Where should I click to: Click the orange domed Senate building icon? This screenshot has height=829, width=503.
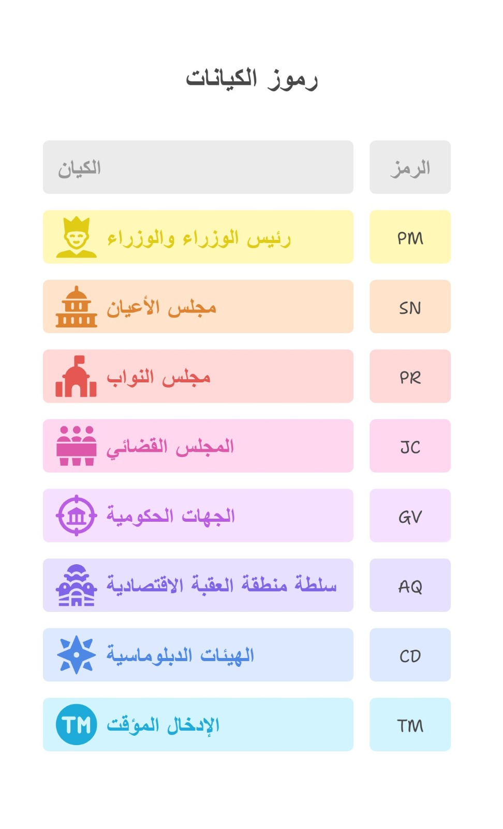point(76,307)
